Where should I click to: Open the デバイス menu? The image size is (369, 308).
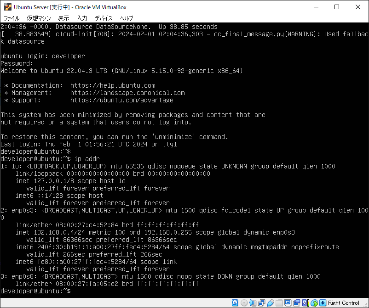[104, 18]
